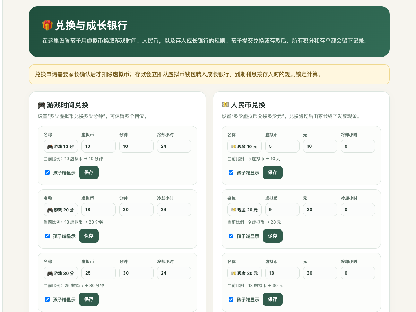Save the 游戏 10 分钟 exchange tier

tap(89, 172)
